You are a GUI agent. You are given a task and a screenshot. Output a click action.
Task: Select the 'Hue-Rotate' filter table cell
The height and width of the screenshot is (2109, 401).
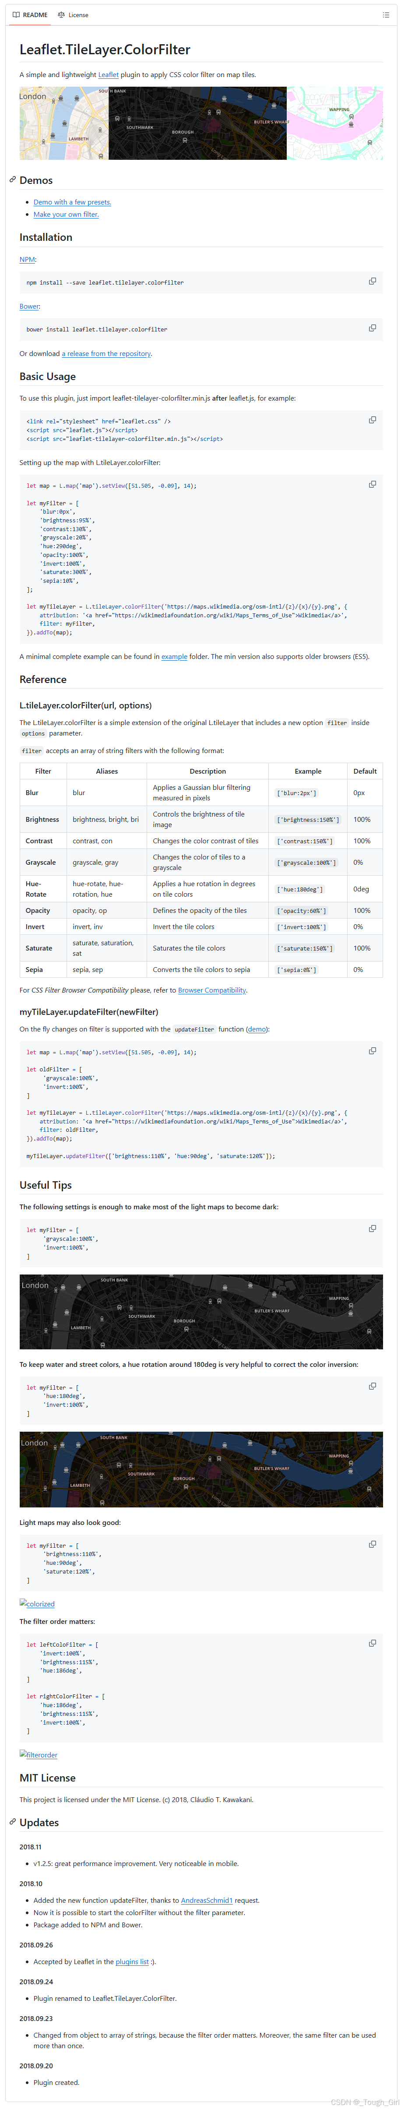click(x=43, y=889)
